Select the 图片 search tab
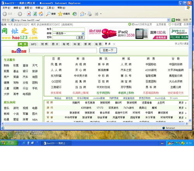 pos(55,44)
